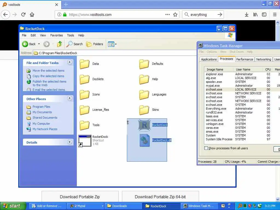Screen dimensions: 280x210
Task: Select the Skins folder icon
Action: pos(144,110)
